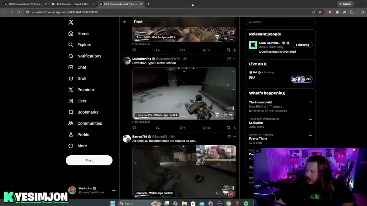Open browser extensions puzzle icon
This screenshot has height=206, width=367.
(352, 12)
